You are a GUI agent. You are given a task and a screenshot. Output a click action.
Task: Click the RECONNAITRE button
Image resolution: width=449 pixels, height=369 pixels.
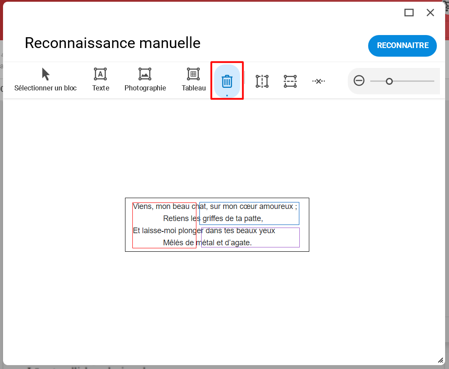[402, 45]
